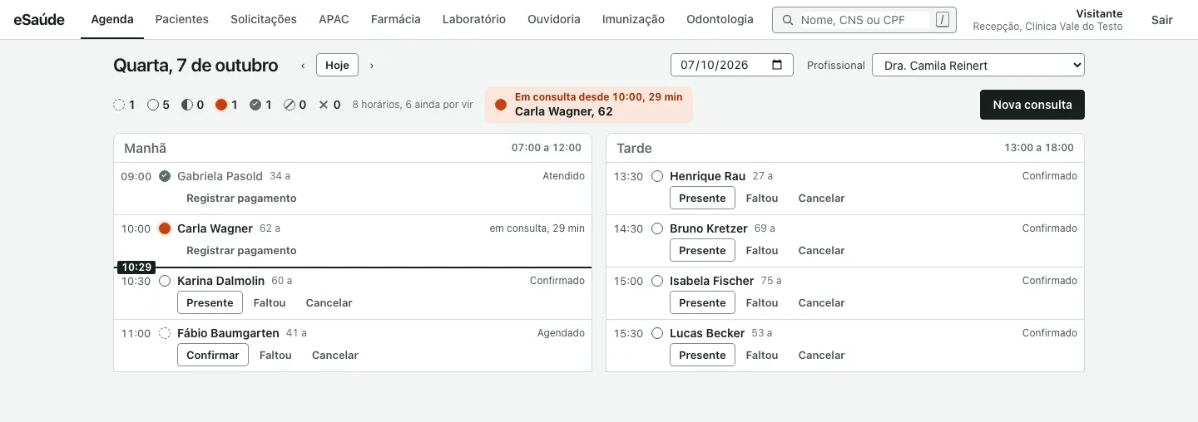Open the Solicitações tab
The width and height of the screenshot is (1198, 422).
264,20
